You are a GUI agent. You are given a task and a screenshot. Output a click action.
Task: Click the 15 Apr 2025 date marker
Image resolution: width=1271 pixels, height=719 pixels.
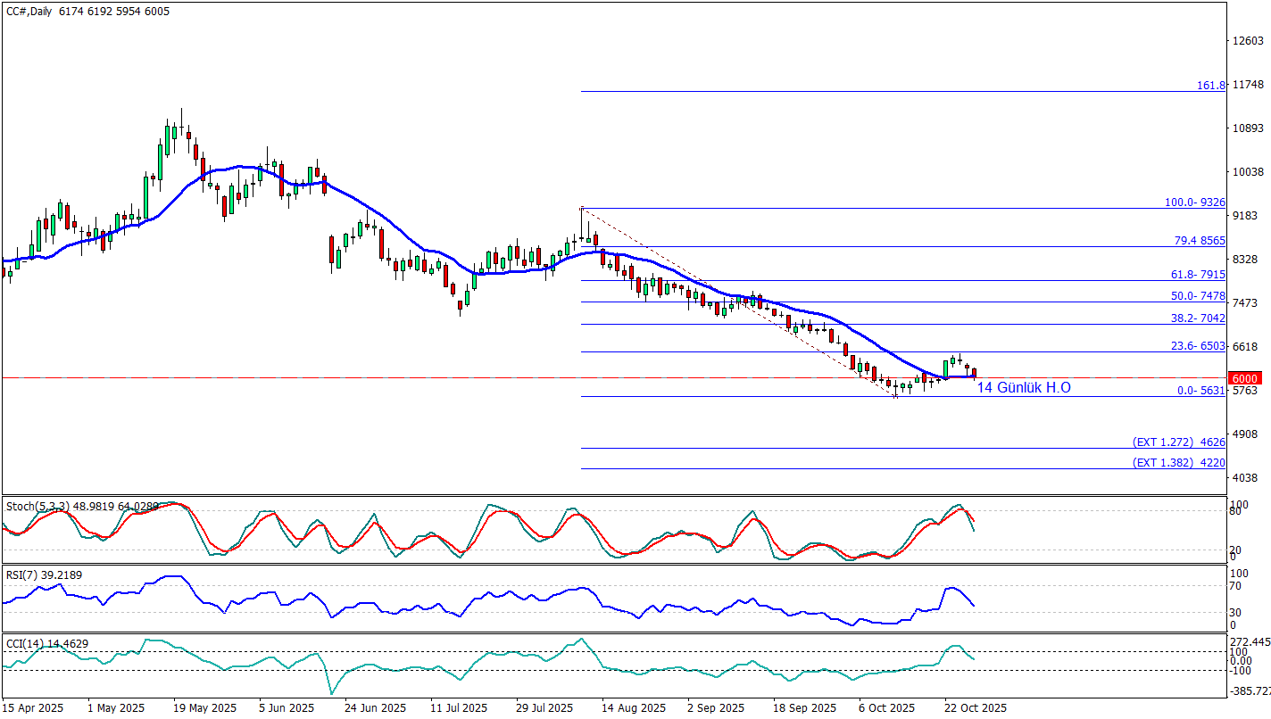pos(33,707)
